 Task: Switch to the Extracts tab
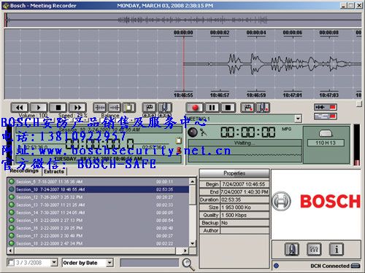click(x=54, y=172)
